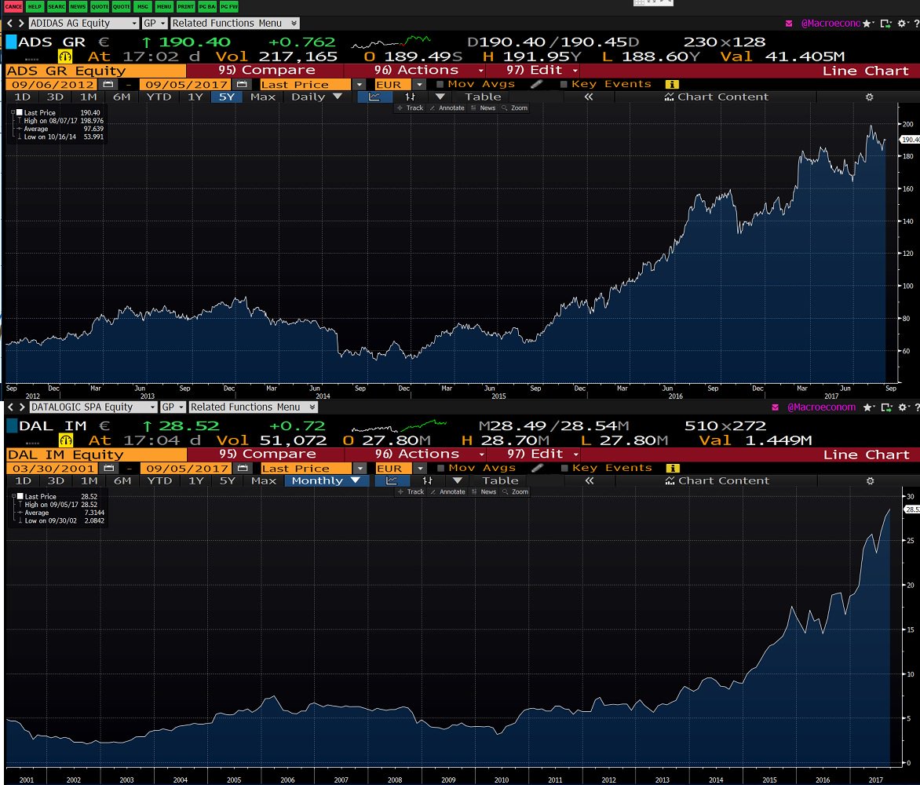The height and width of the screenshot is (785, 920).
Task: Select the Max range tab in DAL IM panel
Action: [264, 480]
